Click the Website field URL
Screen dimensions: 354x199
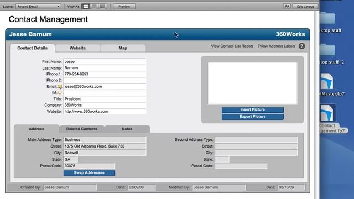point(105,112)
